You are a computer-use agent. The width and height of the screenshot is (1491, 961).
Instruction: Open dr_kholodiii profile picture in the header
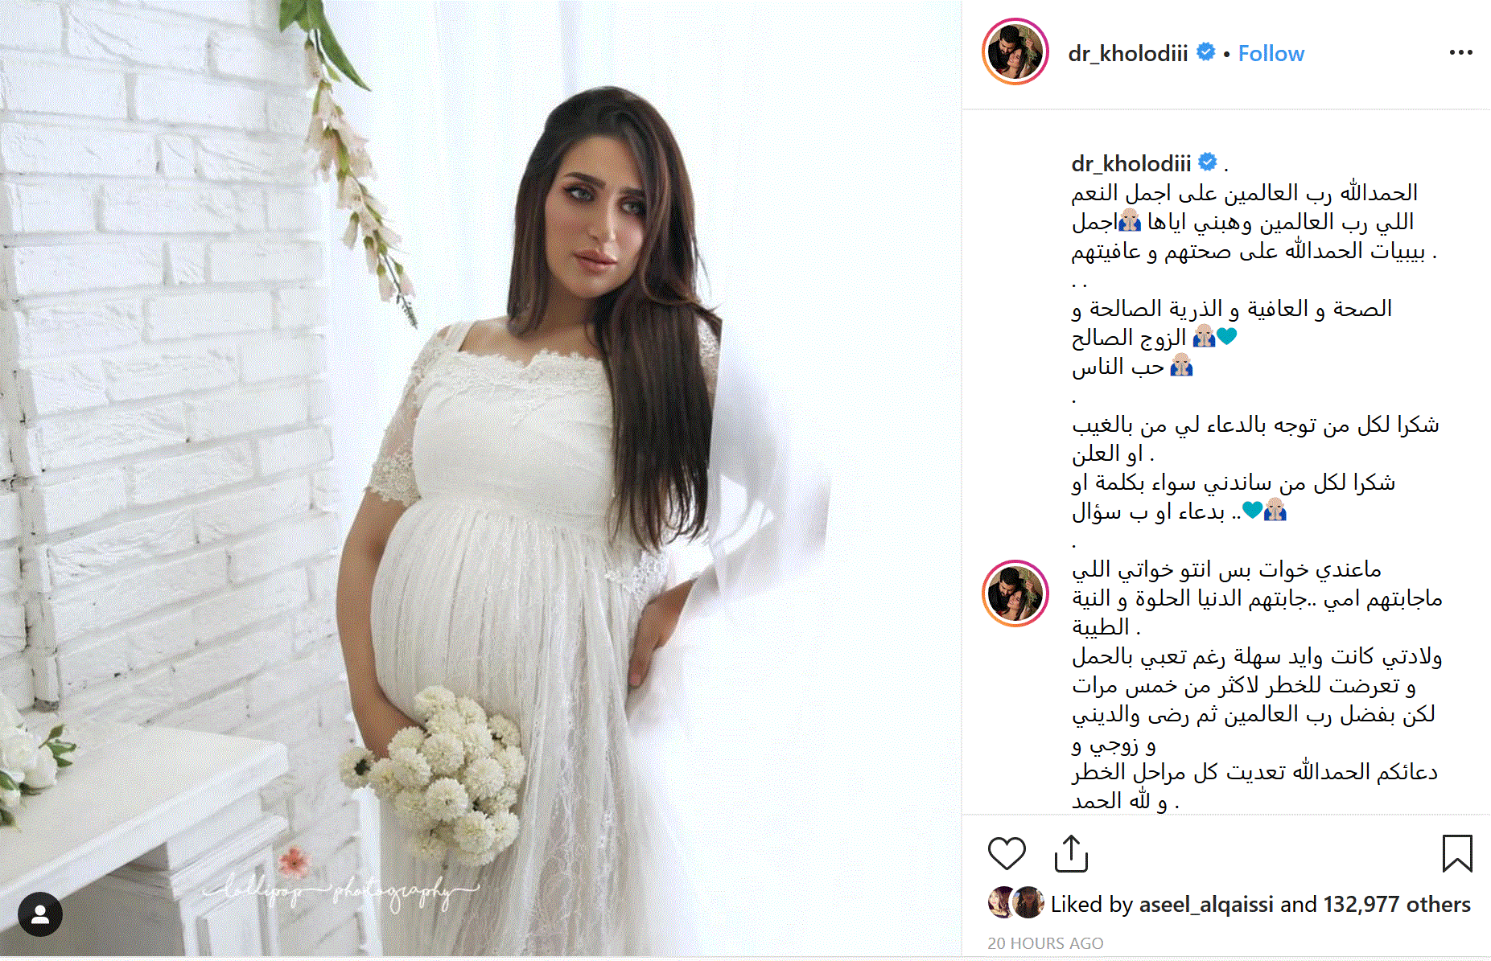(x=1015, y=51)
